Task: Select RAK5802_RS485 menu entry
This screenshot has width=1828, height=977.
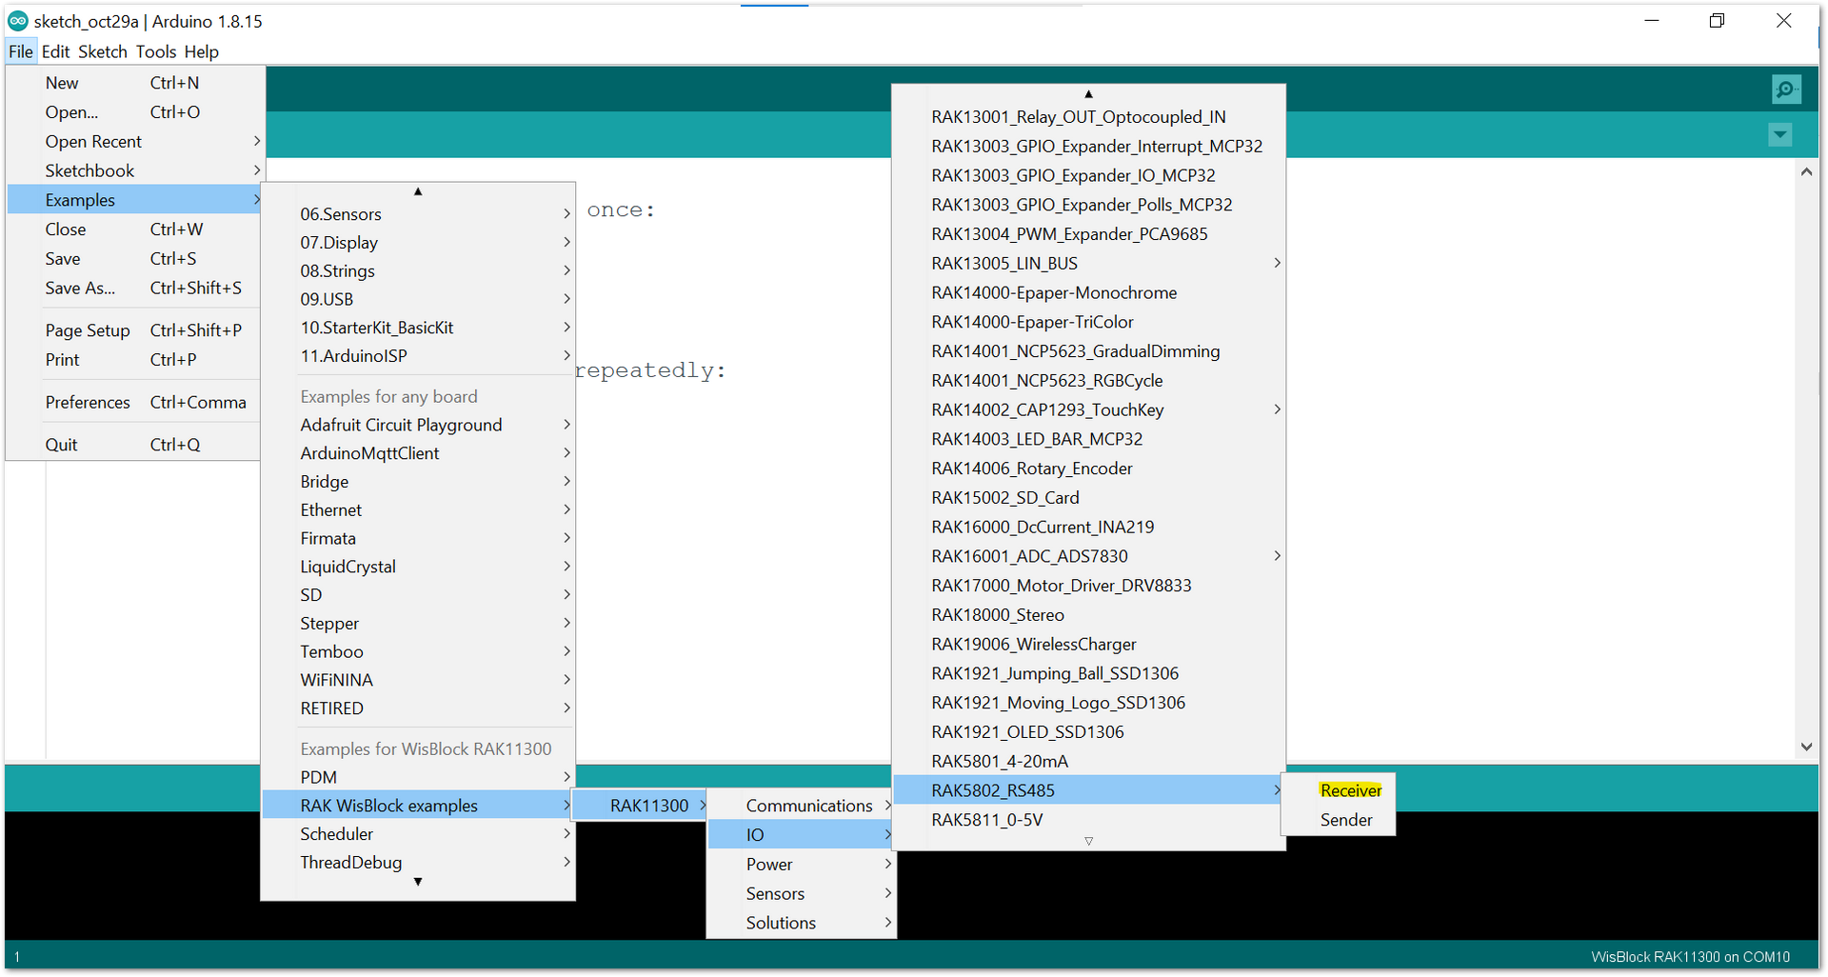Action: coord(1088,790)
